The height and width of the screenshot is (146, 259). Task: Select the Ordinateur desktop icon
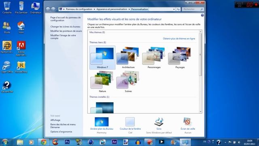35,8
